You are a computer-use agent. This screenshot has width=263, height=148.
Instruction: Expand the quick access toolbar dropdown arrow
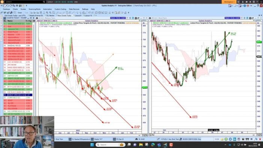tap(27, 6)
